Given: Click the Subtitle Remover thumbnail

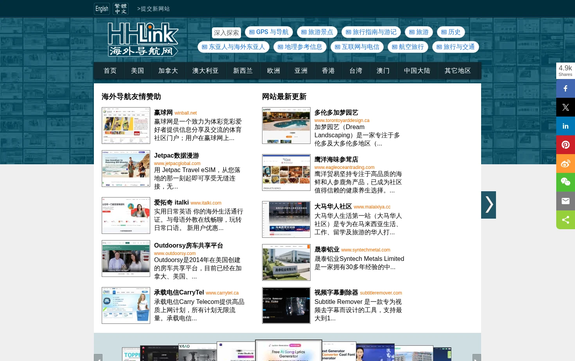Looking at the screenshot, I should (x=286, y=305).
